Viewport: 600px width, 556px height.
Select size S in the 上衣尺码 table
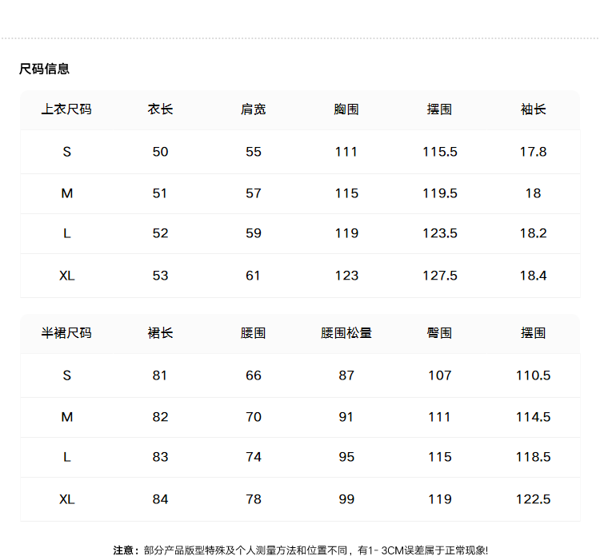pos(66,152)
